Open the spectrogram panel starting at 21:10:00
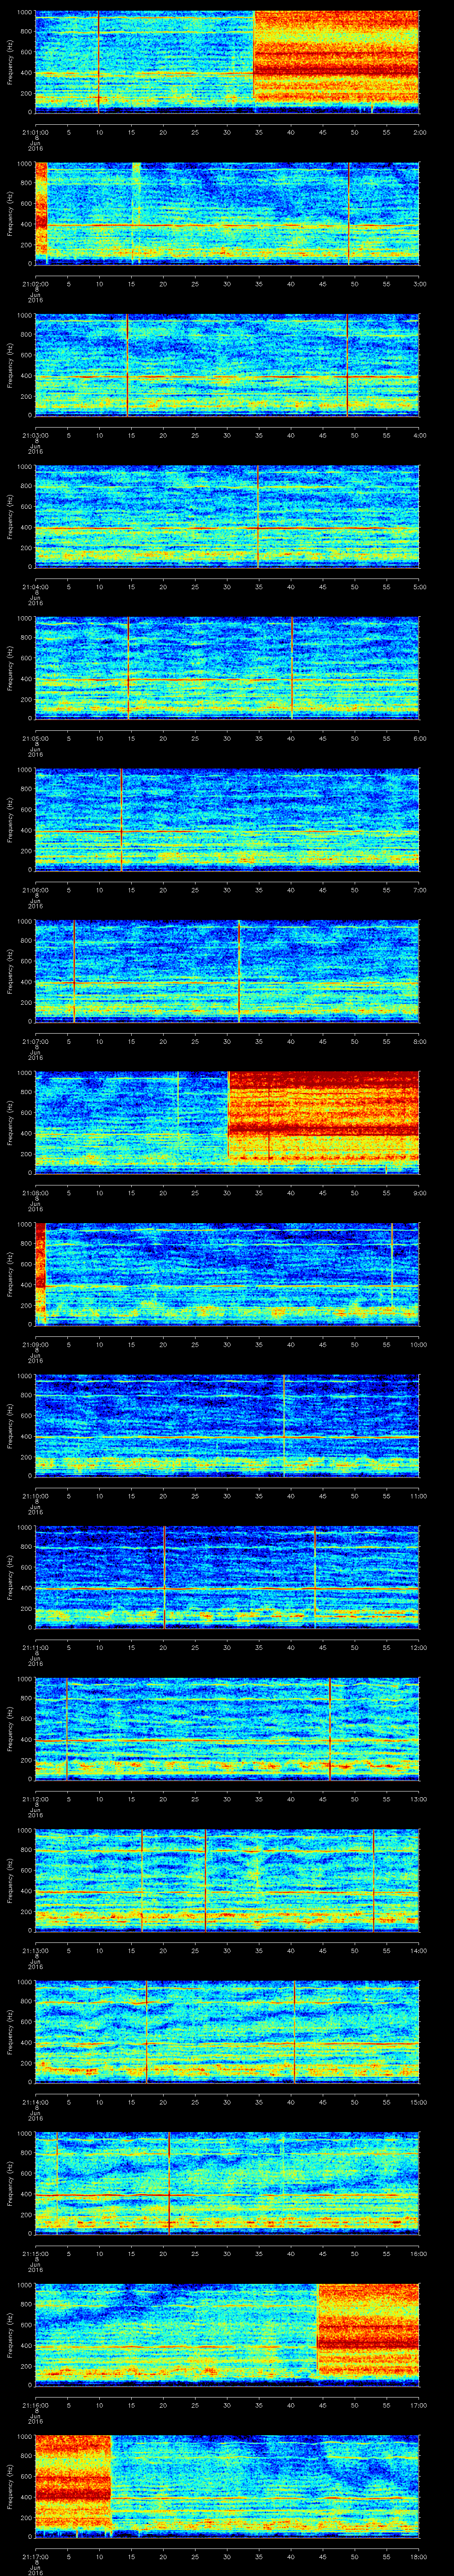Image resolution: width=454 pixels, height=2576 pixels. click(x=227, y=1425)
